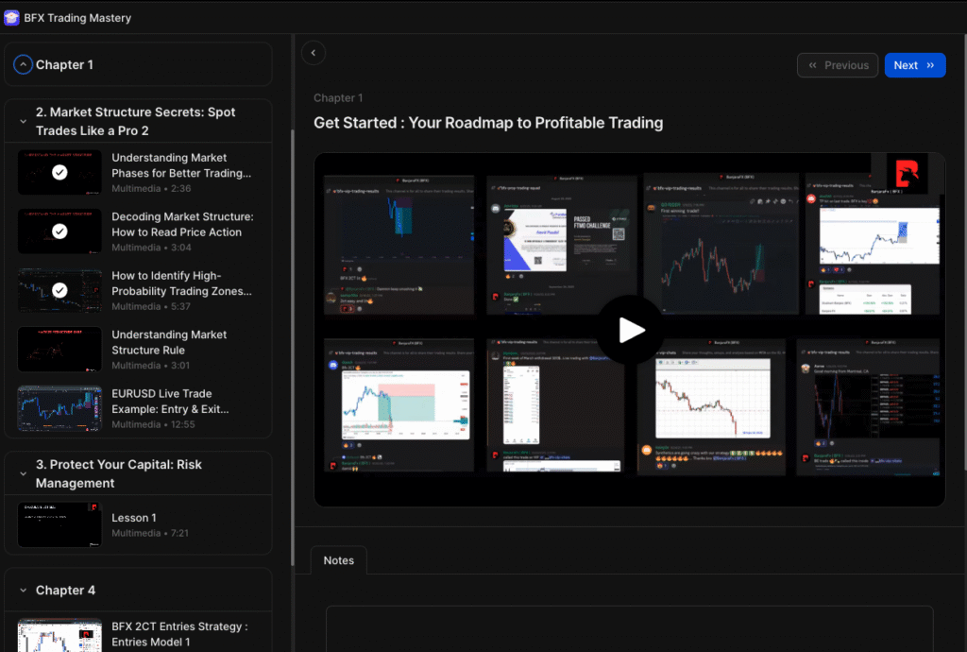Collapse Protect Your Capital chapter chevron
This screenshot has width=967, height=652.
(23, 473)
